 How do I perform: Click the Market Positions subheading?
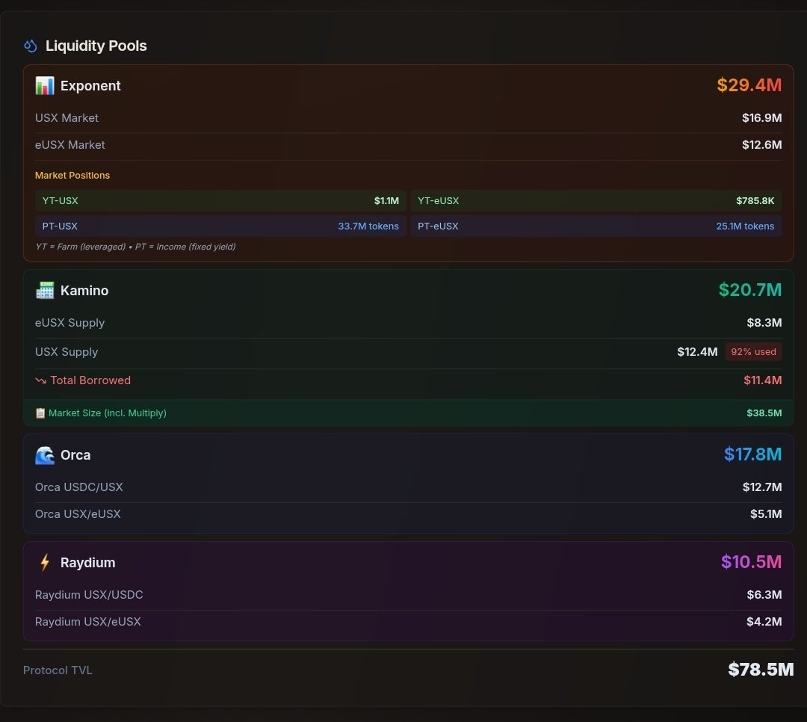[72, 176]
